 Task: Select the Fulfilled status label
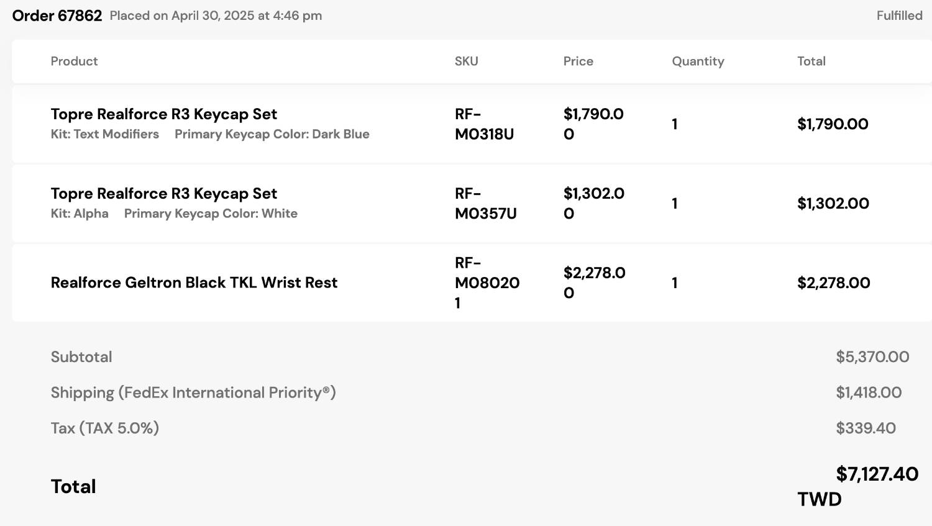pyautogui.click(x=899, y=16)
